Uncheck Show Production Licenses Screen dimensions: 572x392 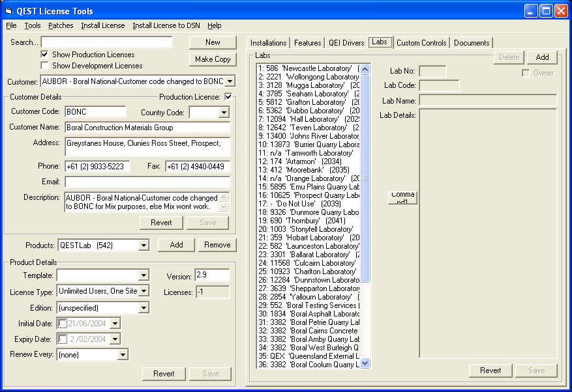point(44,55)
